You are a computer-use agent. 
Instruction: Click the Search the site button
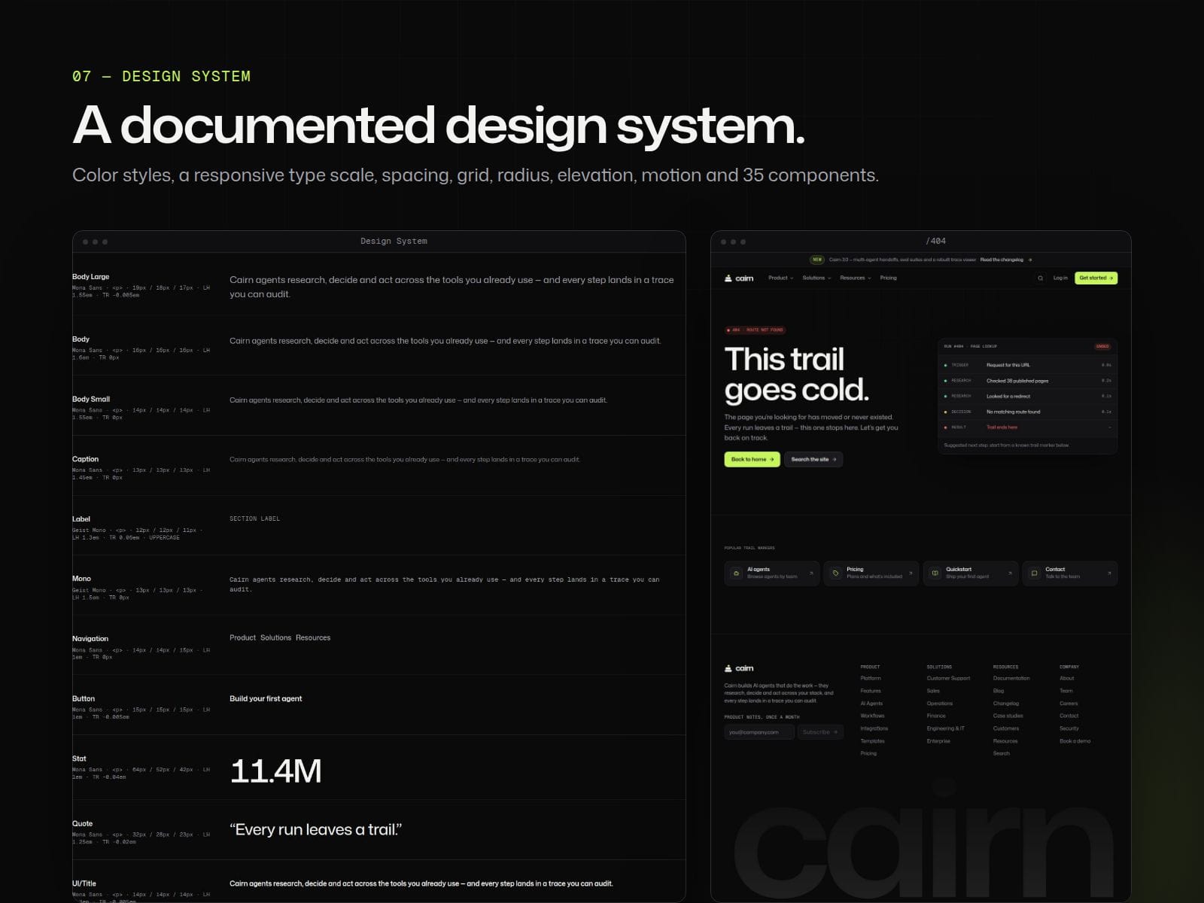[813, 459]
